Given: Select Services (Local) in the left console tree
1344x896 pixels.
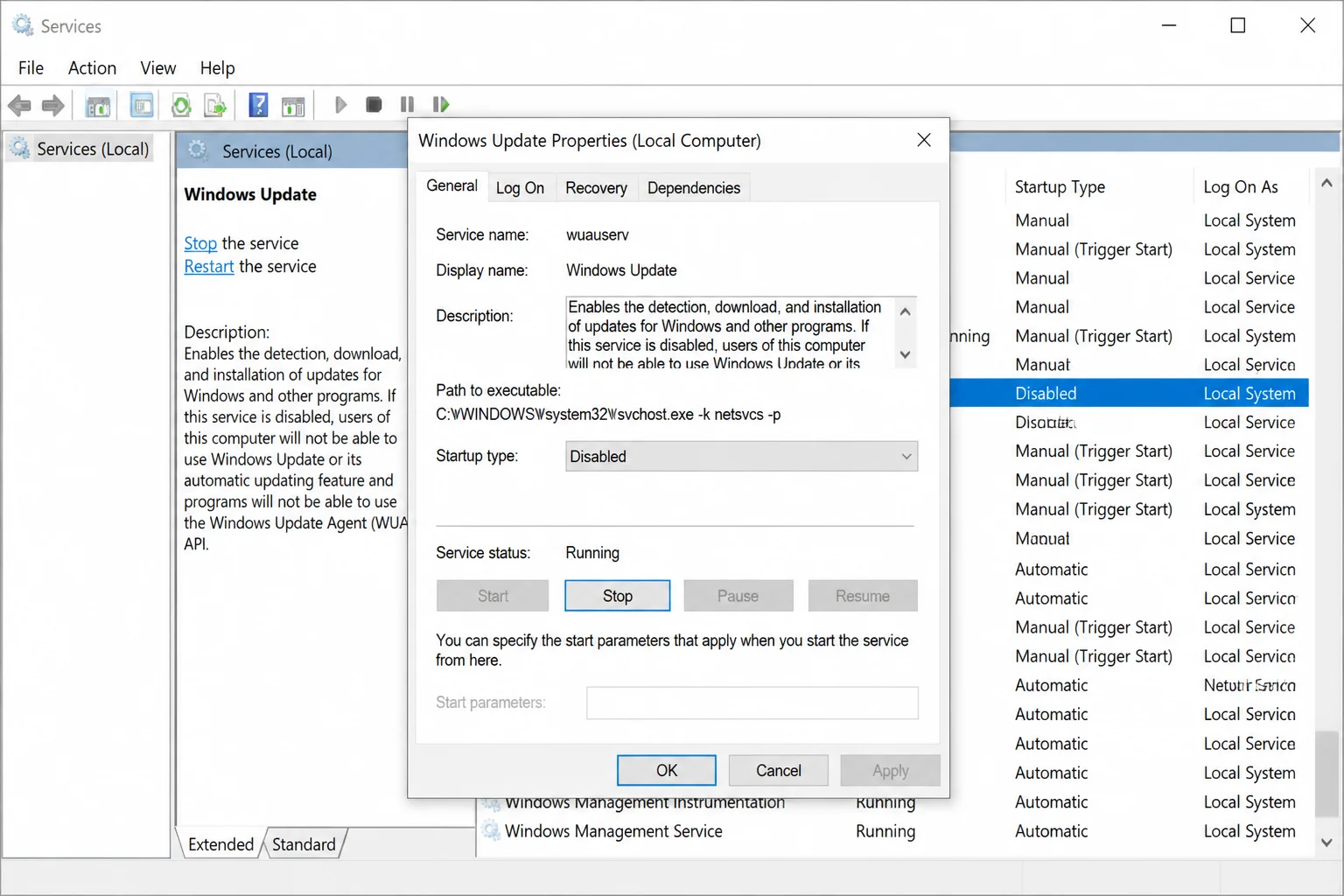Looking at the screenshot, I should tap(93, 149).
